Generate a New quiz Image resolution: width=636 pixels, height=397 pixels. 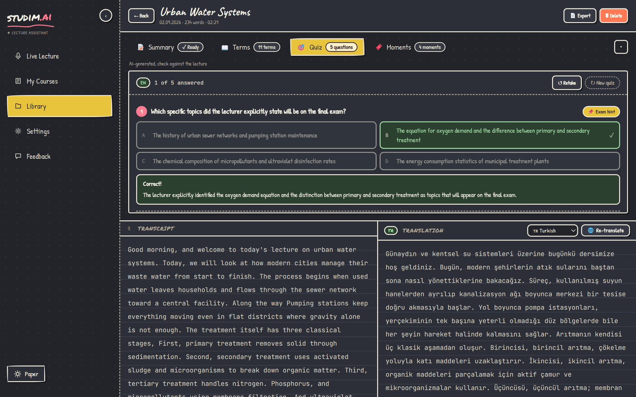(603, 83)
